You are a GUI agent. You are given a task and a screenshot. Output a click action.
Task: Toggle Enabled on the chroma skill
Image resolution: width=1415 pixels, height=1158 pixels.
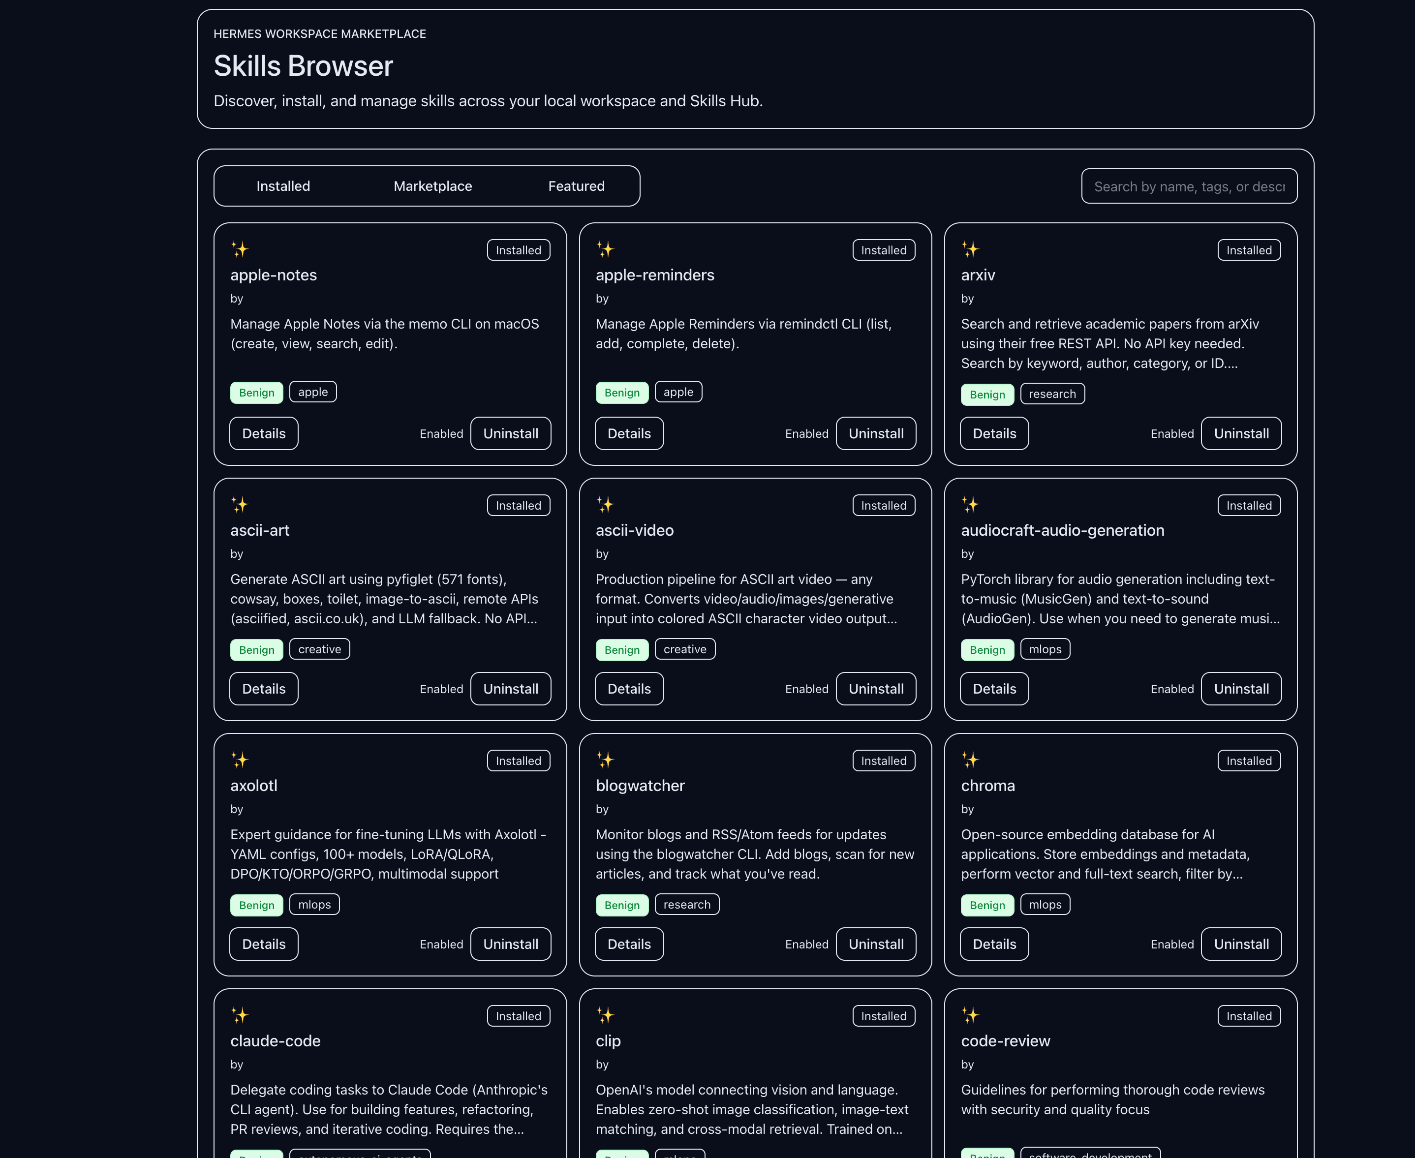point(1172,944)
